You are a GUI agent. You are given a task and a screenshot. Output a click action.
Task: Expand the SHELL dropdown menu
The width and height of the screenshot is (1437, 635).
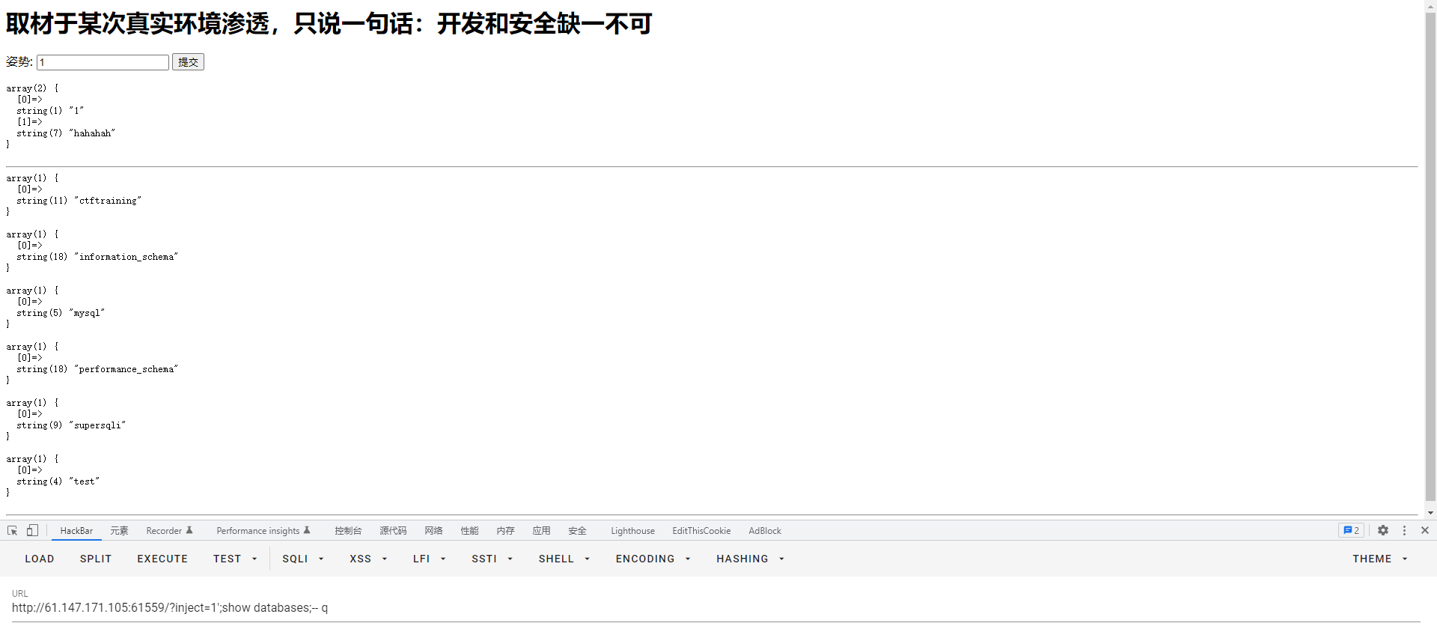point(564,559)
